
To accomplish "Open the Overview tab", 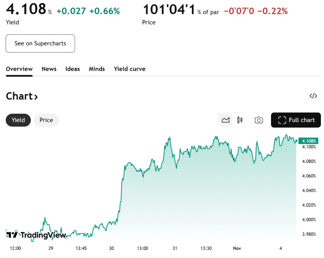I will pyautogui.click(x=19, y=69).
